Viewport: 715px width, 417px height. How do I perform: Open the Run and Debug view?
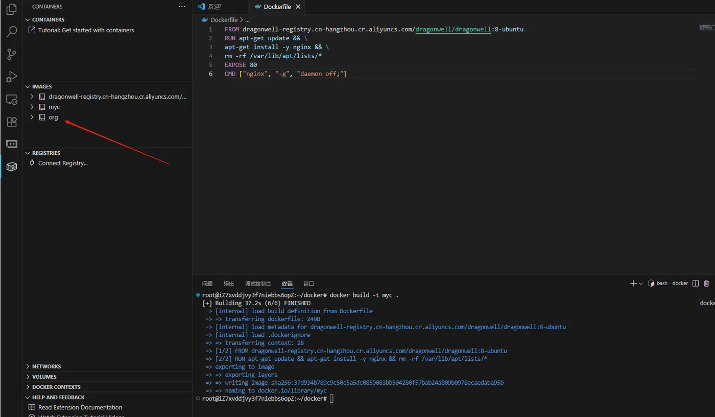(x=11, y=77)
